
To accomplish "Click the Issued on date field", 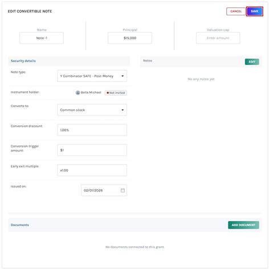I will click(x=104, y=190).
